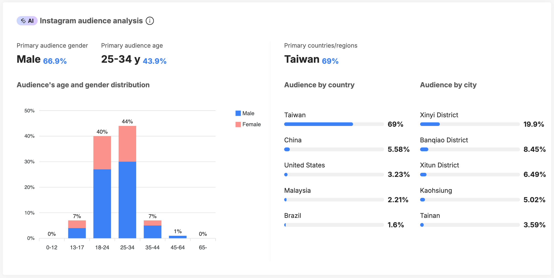Click the 40% label above 18-24 bar
This screenshot has height=278, width=554.
(102, 132)
